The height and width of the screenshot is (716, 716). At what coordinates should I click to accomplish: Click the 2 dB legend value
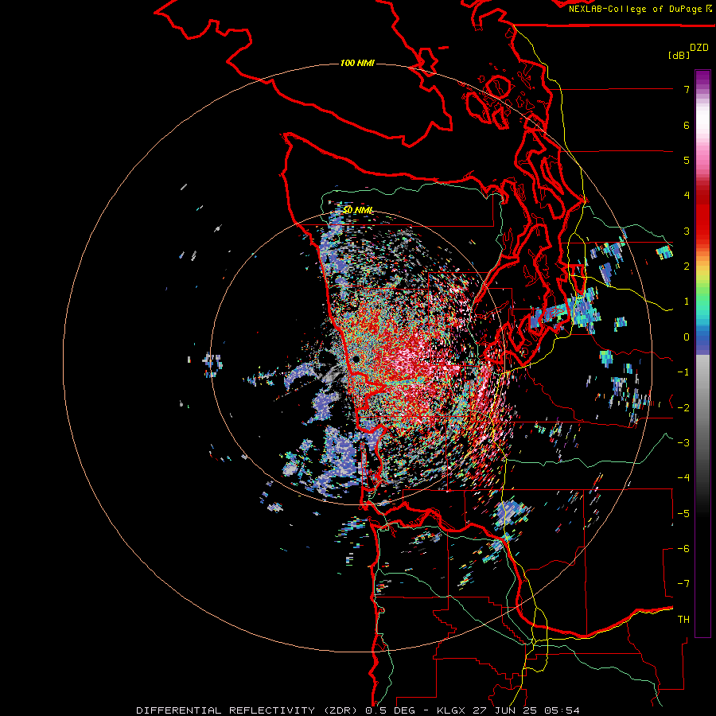tap(687, 267)
